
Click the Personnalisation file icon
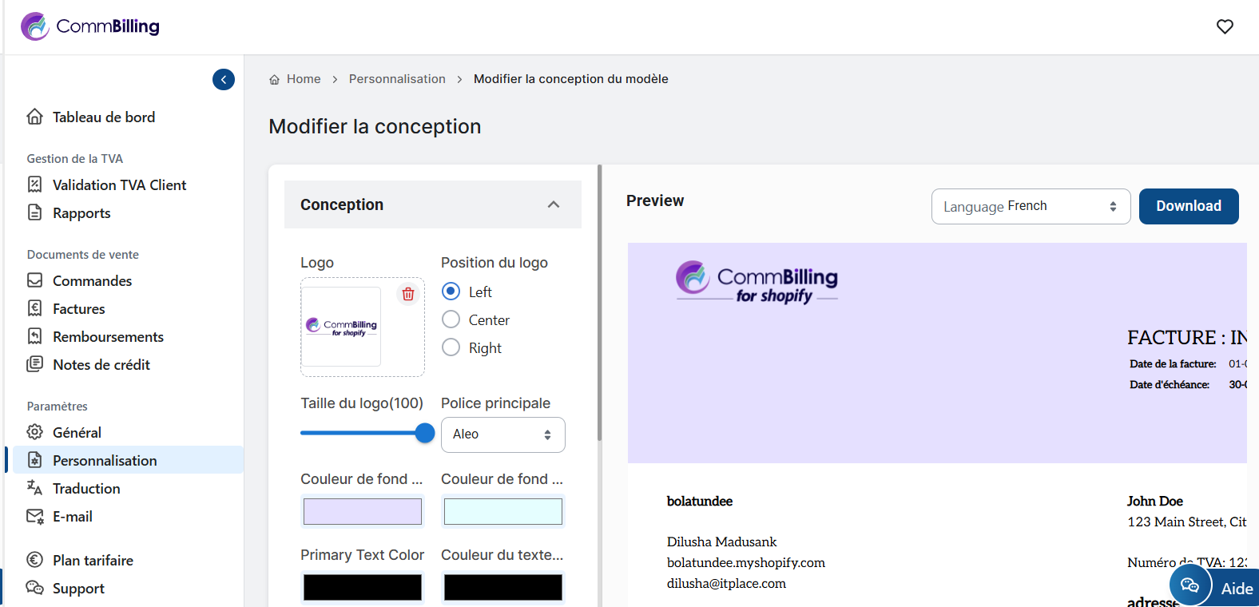34,460
